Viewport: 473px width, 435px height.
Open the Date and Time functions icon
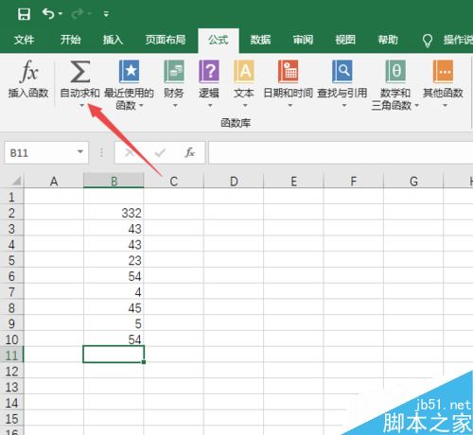288,71
